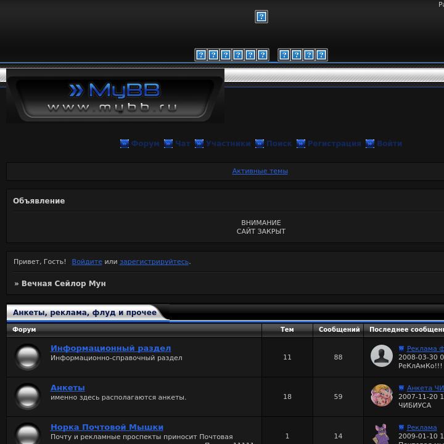Open the Чат navigation item
Image resolution: width=444 pixels, height=444 pixels.
tap(183, 144)
